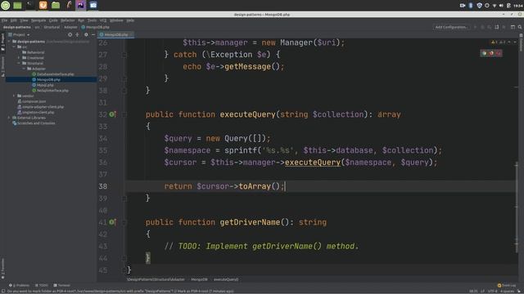Image resolution: width=524 pixels, height=294 pixels.
Task: Open the Edit menu
Action: coord(14,20)
